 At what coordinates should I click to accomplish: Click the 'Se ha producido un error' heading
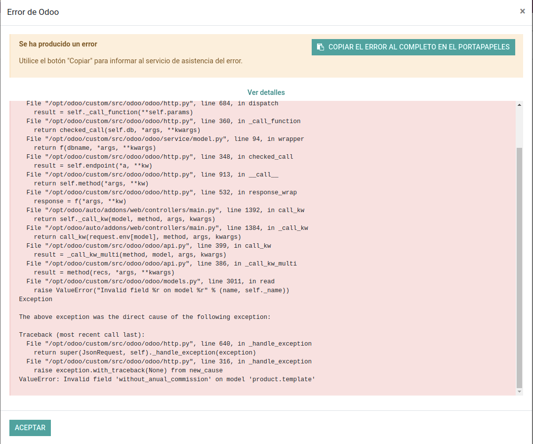point(58,44)
